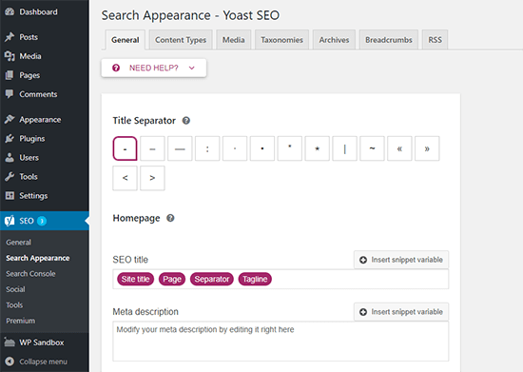Open the Plugins menu link

pos(32,139)
